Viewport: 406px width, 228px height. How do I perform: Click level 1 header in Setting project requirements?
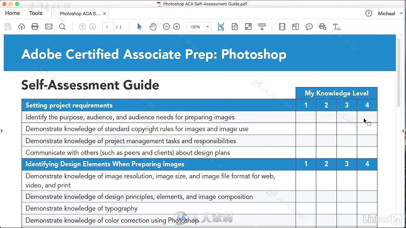(x=306, y=105)
